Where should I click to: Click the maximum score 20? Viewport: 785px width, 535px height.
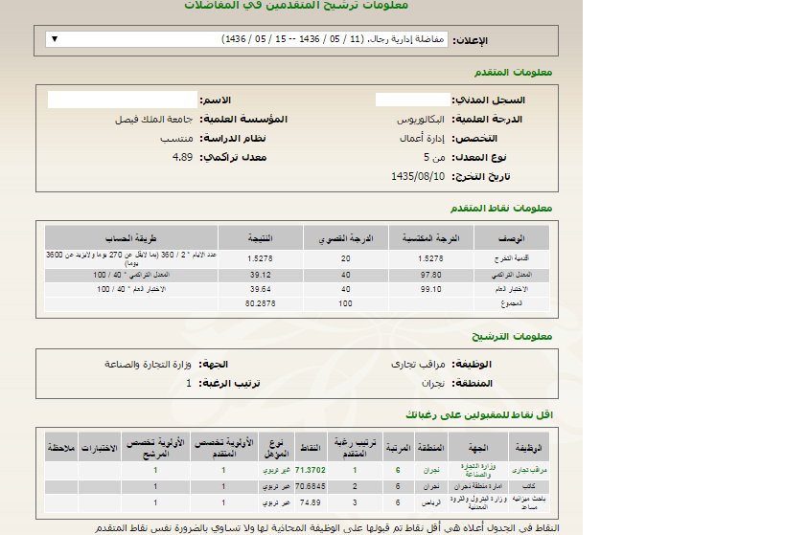click(x=345, y=258)
